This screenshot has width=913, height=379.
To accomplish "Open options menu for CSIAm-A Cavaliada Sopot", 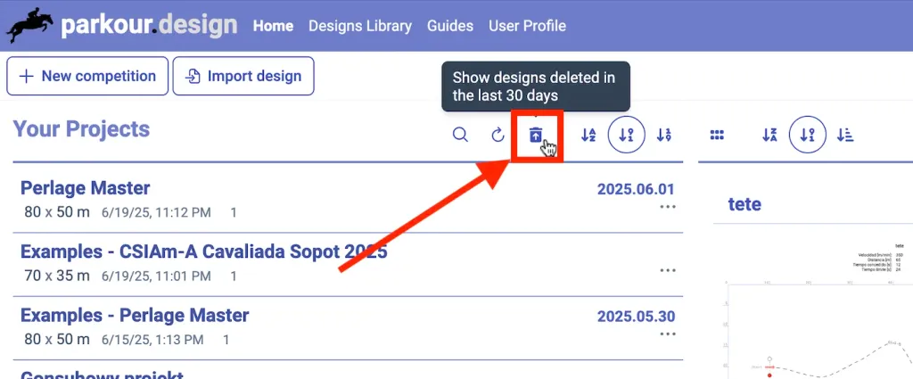I will click(668, 270).
